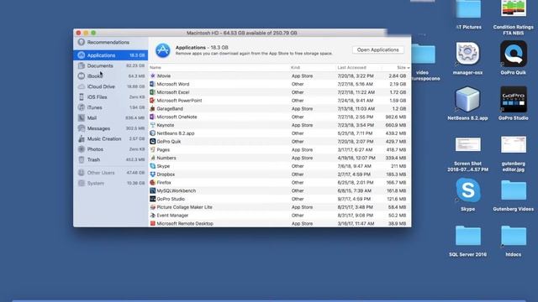Select Trash category in sidebar
538x302 pixels.
point(110,159)
